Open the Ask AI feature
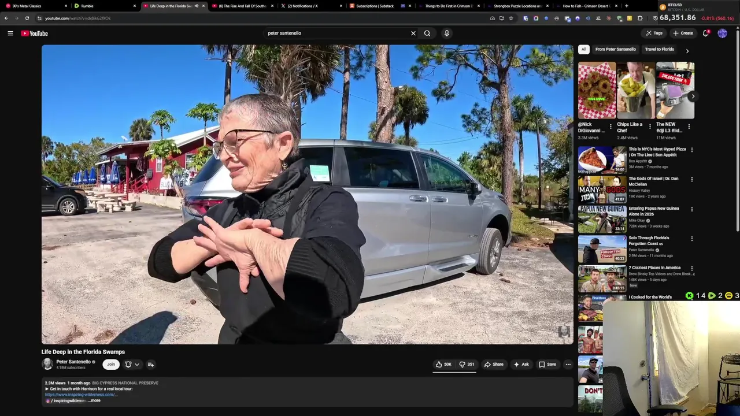 pyautogui.click(x=521, y=364)
